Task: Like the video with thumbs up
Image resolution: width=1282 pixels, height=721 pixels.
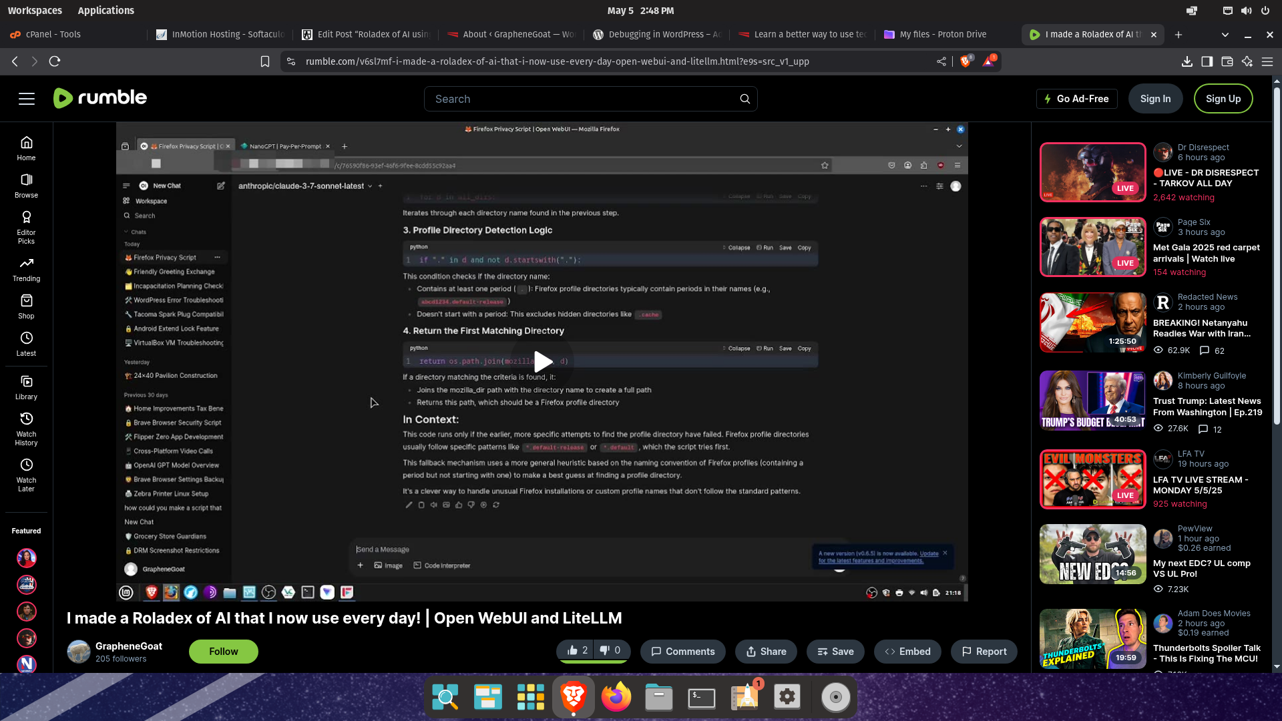Action: point(577,651)
